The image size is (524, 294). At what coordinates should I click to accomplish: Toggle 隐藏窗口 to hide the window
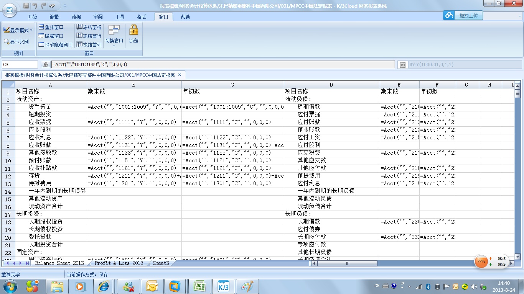pos(51,36)
